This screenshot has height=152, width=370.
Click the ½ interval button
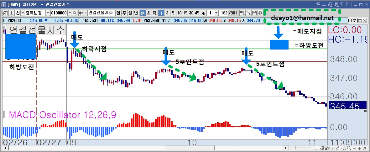(x=203, y=13)
